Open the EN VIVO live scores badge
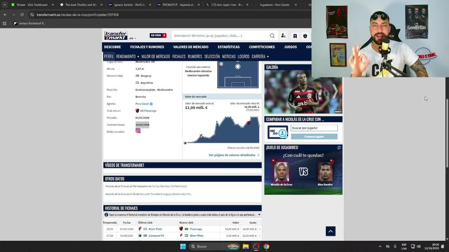The image size is (449, 252). (x=158, y=35)
